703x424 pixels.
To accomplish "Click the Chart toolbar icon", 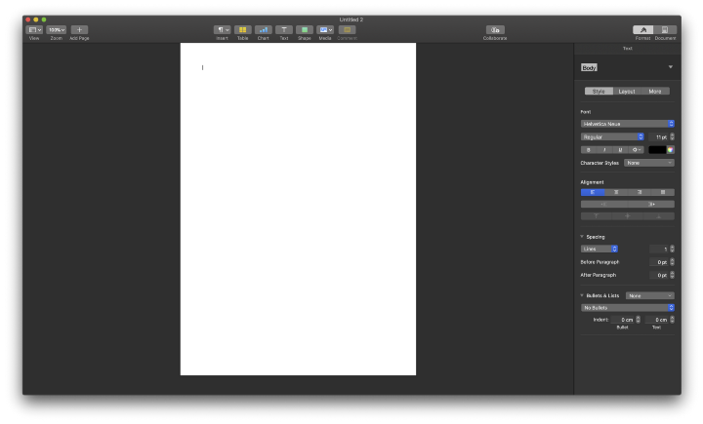I will pyautogui.click(x=264, y=30).
